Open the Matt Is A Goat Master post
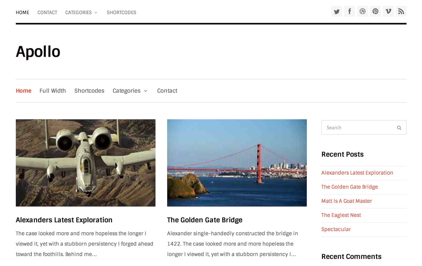The width and height of the screenshot is (422, 266). pyautogui.click(x=347, y=201)
